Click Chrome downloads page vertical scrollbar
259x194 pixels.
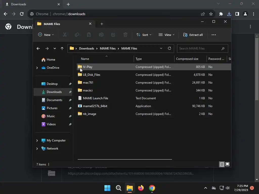click(x=257, y=69)
